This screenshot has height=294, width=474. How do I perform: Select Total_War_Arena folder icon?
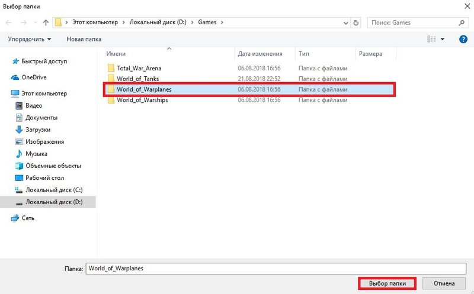tap(111, 68)
